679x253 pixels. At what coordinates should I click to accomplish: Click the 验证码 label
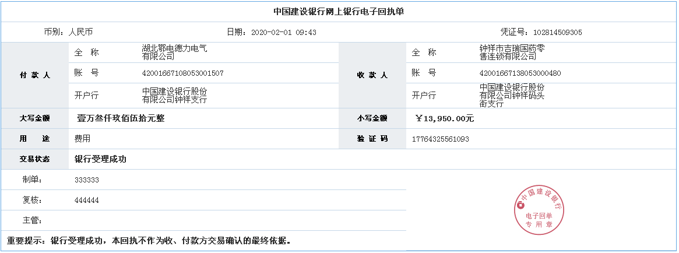click(x=372, y=139)
